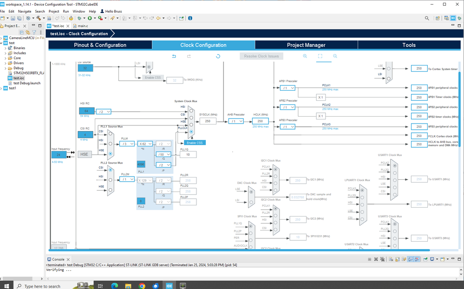Zoom in on the clock diagram
464x289 pixels.
tap(305, 56)
